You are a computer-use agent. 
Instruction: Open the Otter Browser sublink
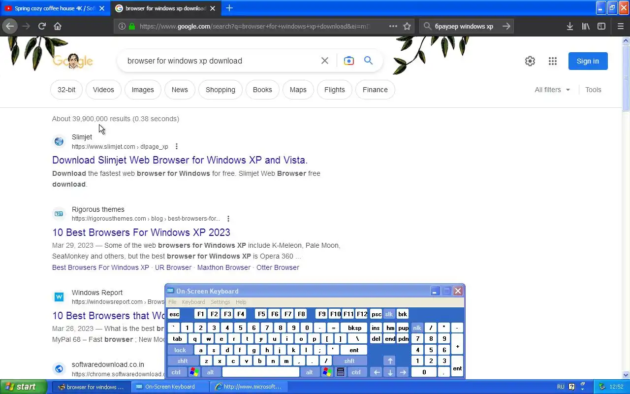pos(278,267)
